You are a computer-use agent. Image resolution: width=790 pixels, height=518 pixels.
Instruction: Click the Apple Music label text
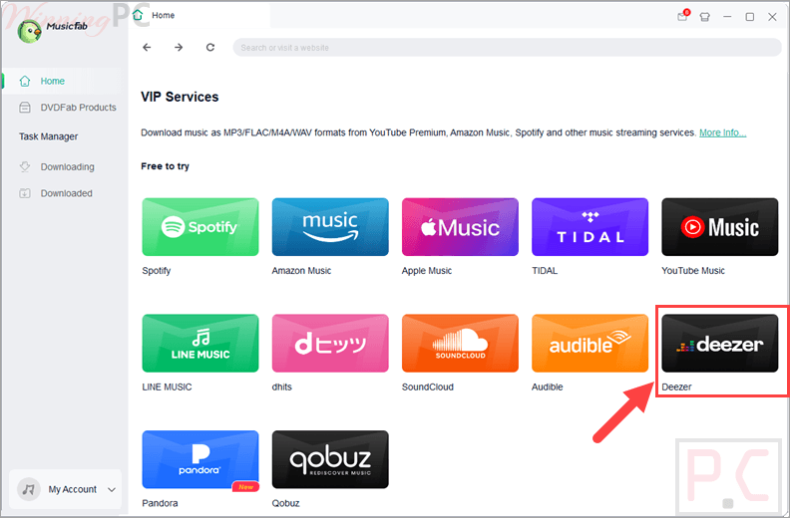[x=427, y=271]
